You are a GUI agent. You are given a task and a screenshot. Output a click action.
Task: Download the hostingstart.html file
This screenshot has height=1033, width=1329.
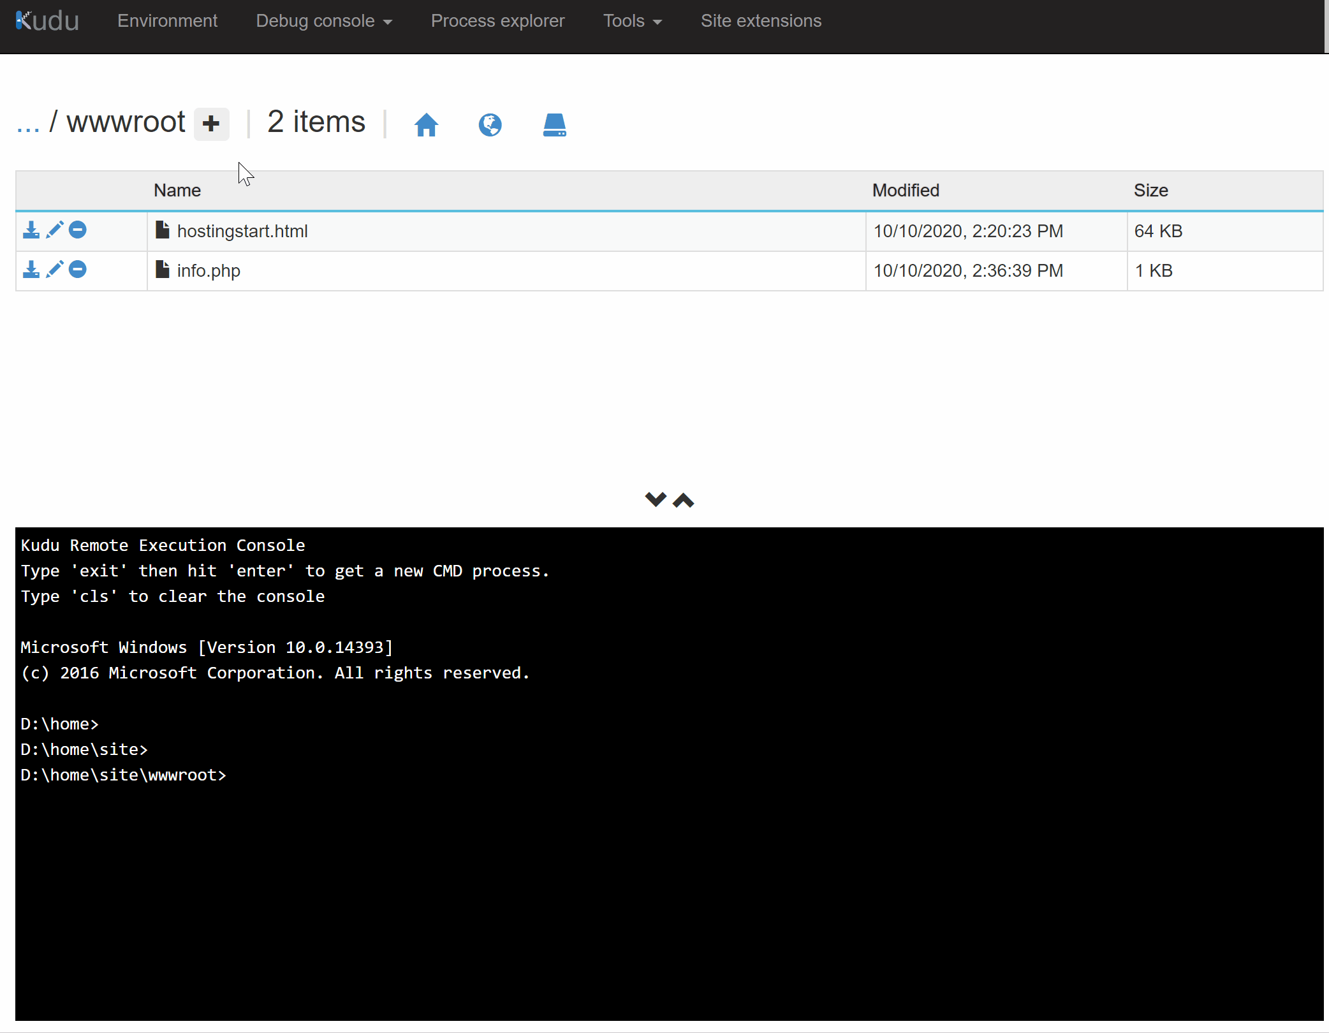point(31,230)
